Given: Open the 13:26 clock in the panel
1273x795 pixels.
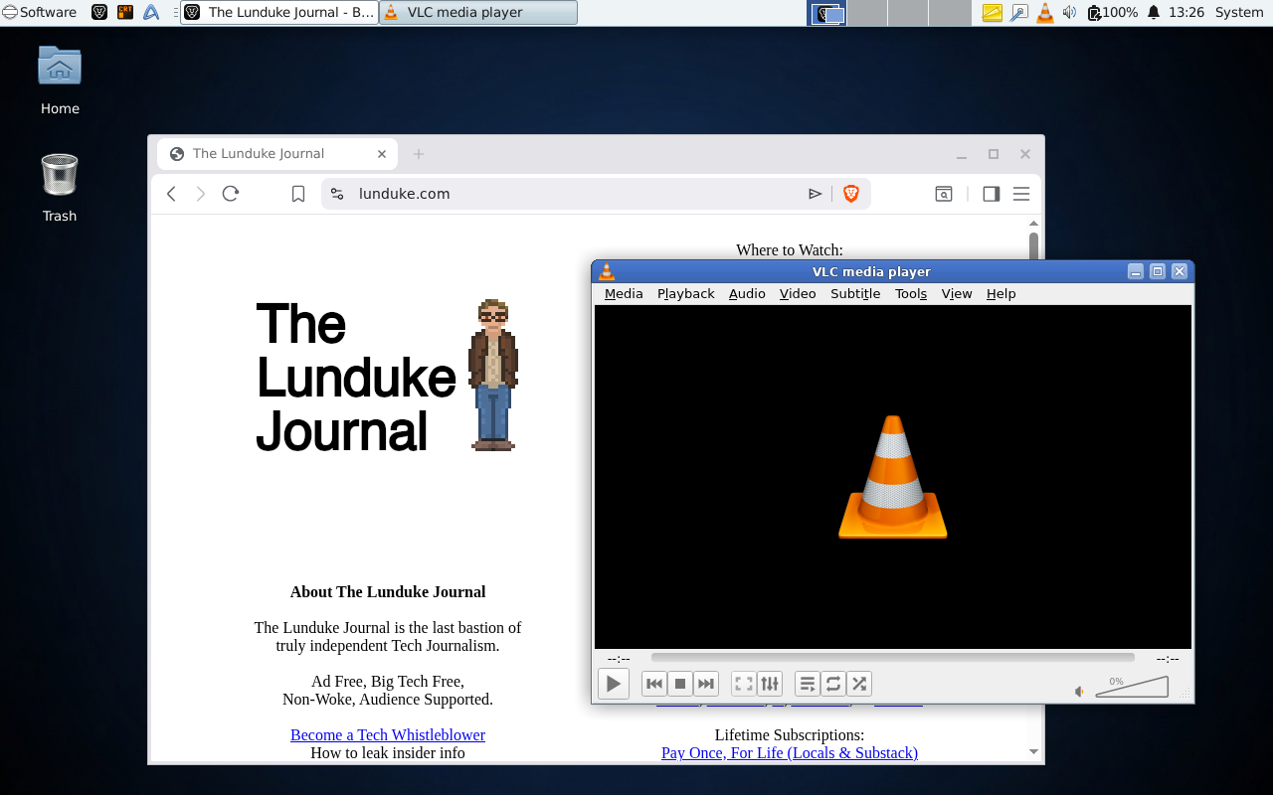Looking at the screenshot, I should click(1186, 13).
